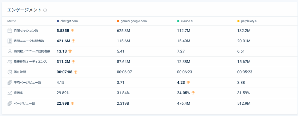The image size is (298, 116).
Task: Click the 31.84% bounce rate value
Action: [x=123, y=93]
